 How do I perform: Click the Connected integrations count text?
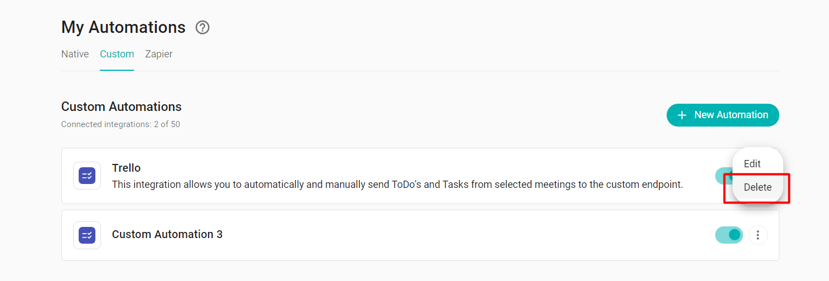[121, 124]
